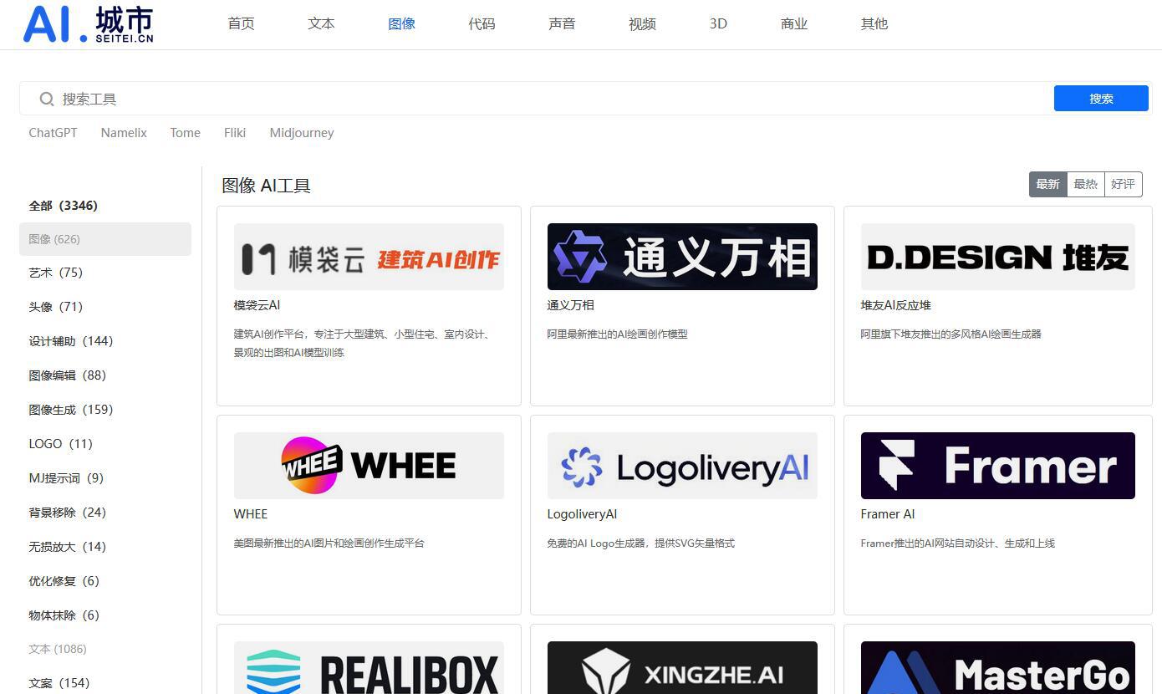Open the 其他 navigation tab
The height and width of the screenshot is (694, 1162).
click(x=874, y=24)
